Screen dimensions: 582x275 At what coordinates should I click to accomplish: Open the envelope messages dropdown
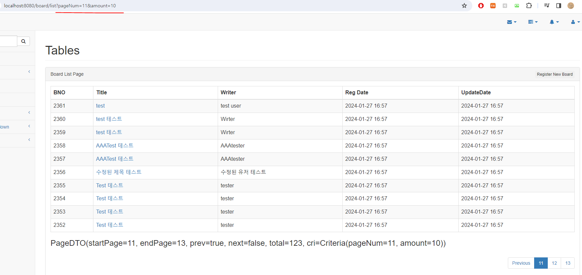[x=512, y=22]
